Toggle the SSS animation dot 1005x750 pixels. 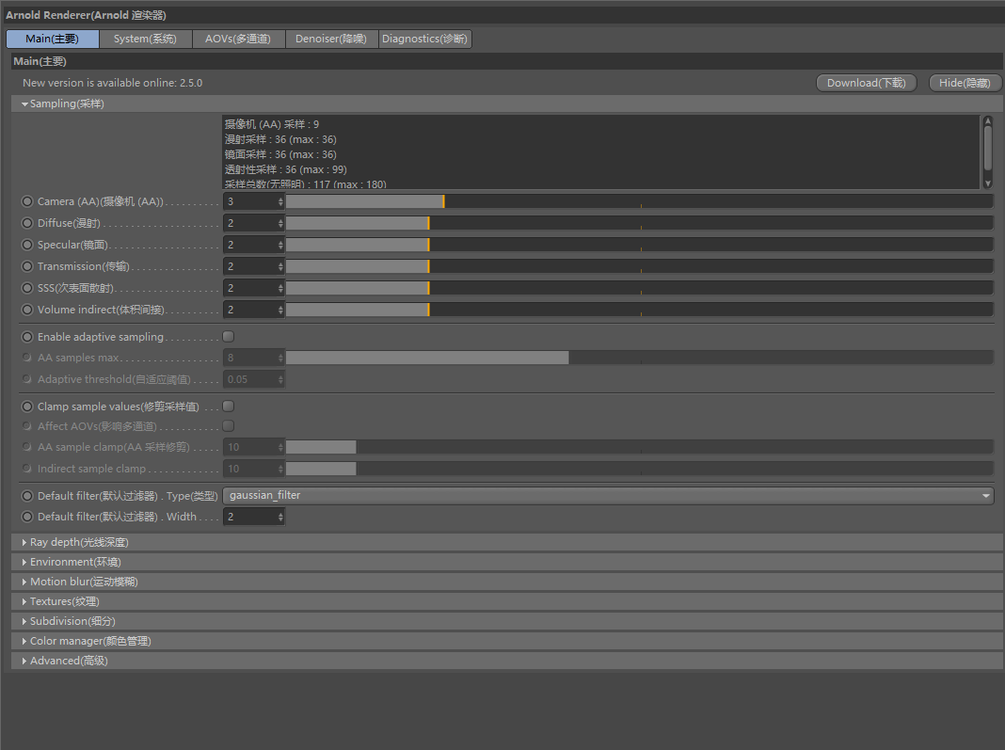(27, 288)
